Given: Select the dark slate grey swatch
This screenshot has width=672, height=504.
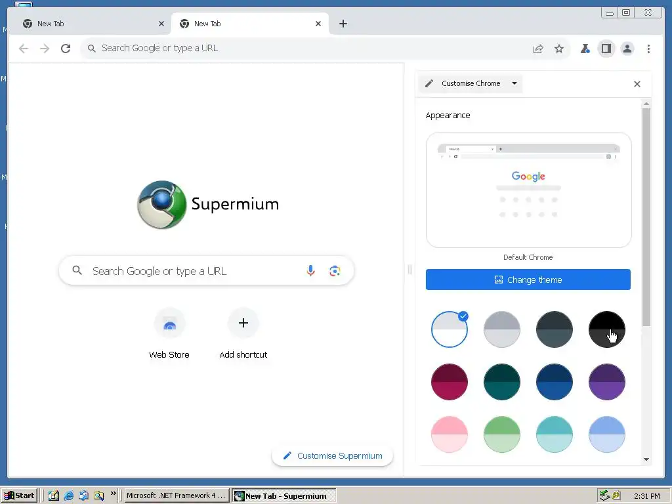Looking at the screenshot, I should pyautogui.click(x=554, y=329).
